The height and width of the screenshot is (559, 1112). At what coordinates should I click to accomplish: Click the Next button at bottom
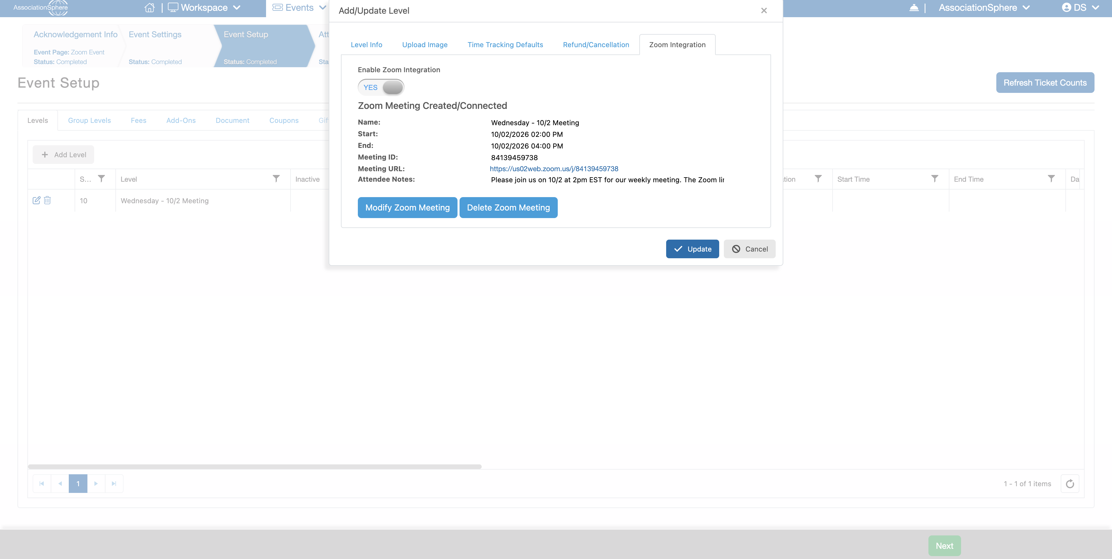(x=944, y=546)
